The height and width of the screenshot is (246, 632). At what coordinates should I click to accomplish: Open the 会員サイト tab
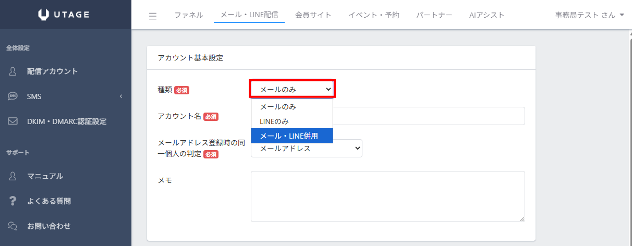313,15
